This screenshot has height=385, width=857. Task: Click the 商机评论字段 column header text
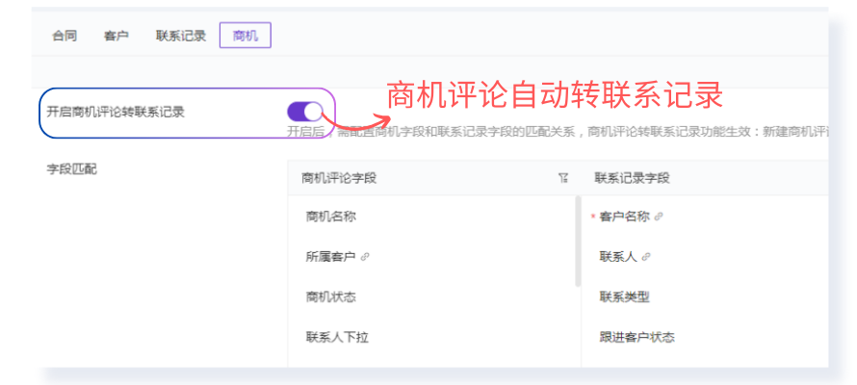[x=339, y=178]
